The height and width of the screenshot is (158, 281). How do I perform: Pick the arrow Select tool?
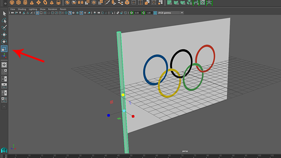4,14
